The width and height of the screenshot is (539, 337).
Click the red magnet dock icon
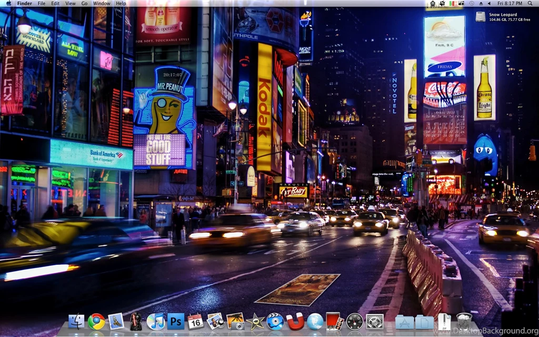pos(295,321)
